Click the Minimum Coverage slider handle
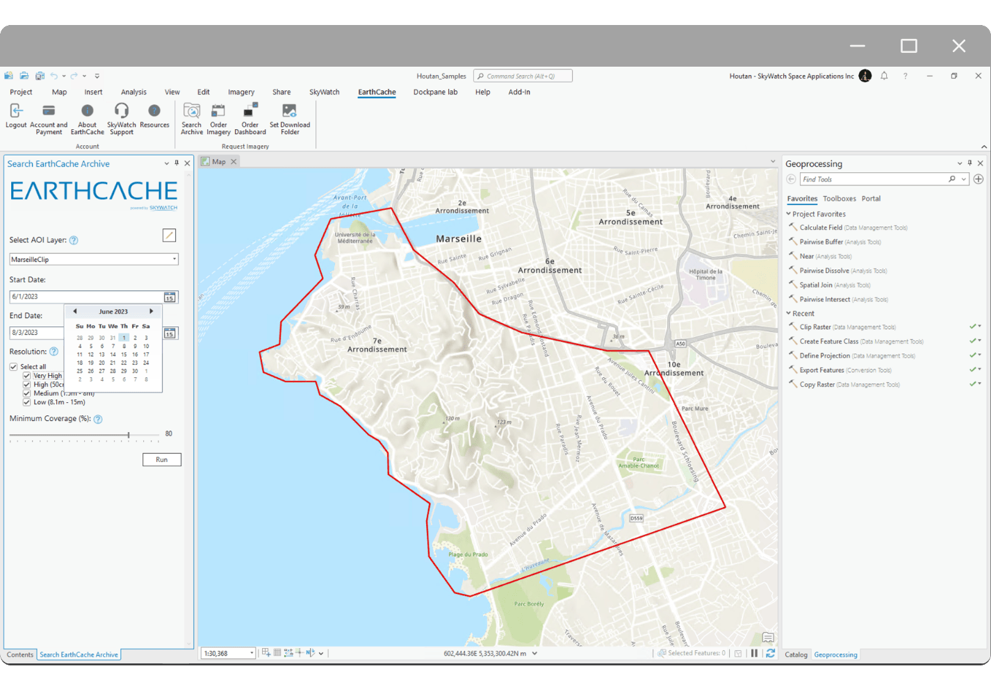 click(129, 435)
